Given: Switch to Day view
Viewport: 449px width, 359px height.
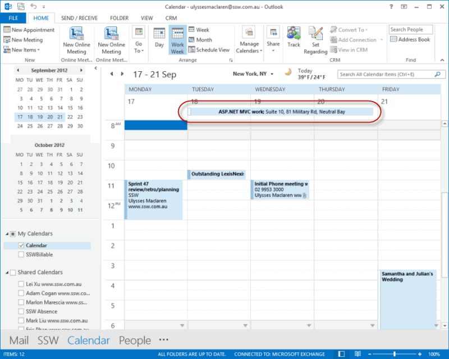Looking at the screenshot, I should pos(159,39).
